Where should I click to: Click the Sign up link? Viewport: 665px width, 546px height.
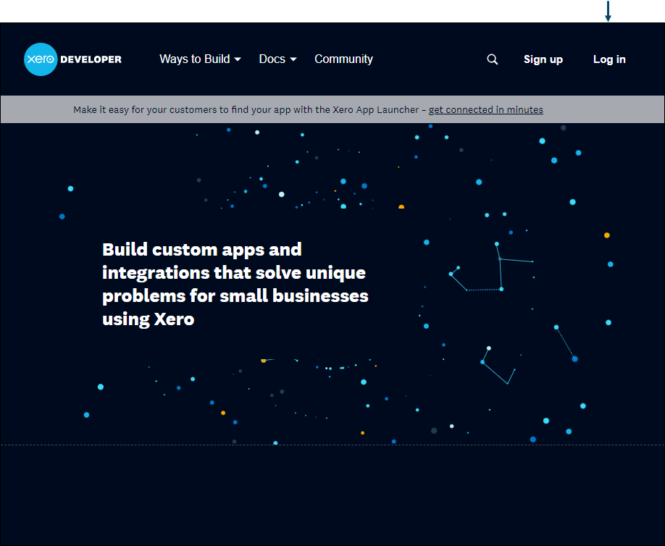[x=543, y=59]
